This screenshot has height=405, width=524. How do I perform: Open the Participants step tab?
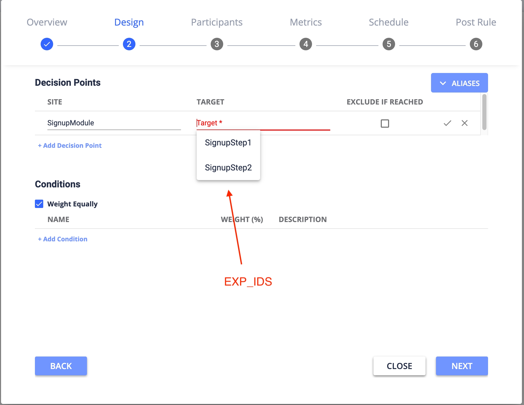click(217, 22)
